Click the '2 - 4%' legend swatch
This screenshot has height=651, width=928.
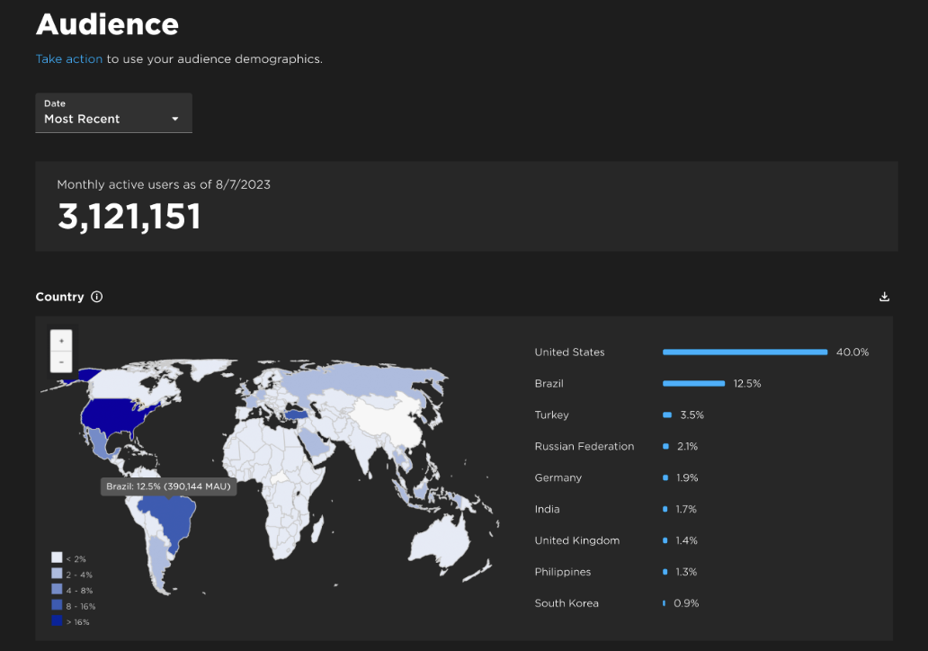point(57,573)
